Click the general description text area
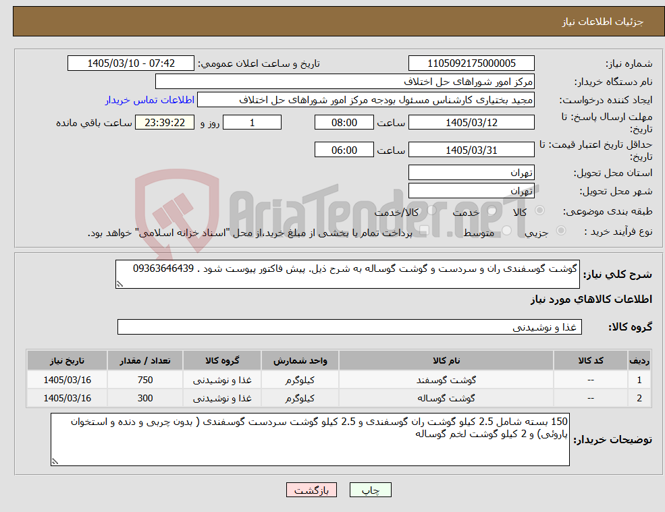This screenshot has height=512, width=665. pos(347,275)
